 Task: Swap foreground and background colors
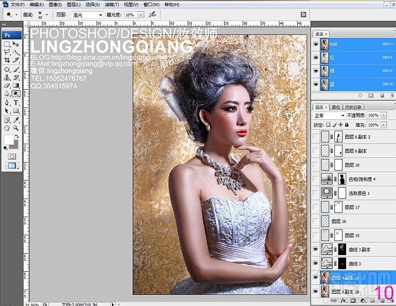[x=16, y=136]
